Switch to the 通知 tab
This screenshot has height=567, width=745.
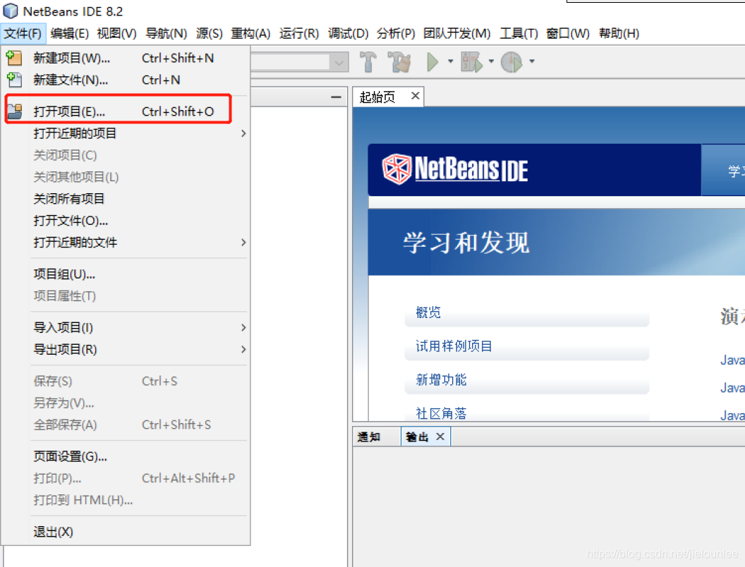pyautogui.click(x=369, y=437)
